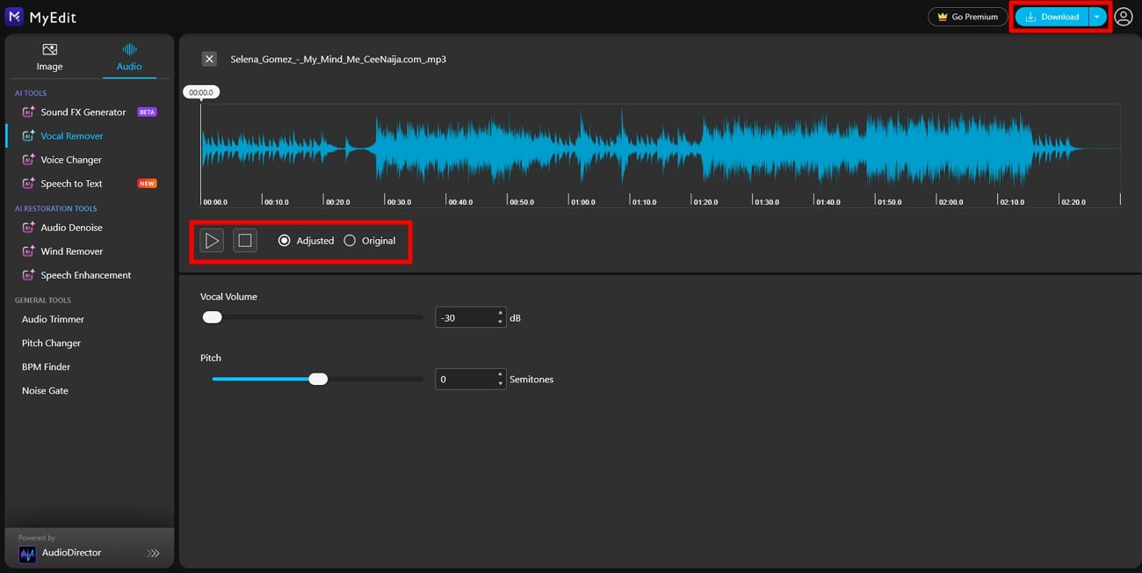
Task: Click the Sound FX Generator AI icon
Action: (28, 112)
